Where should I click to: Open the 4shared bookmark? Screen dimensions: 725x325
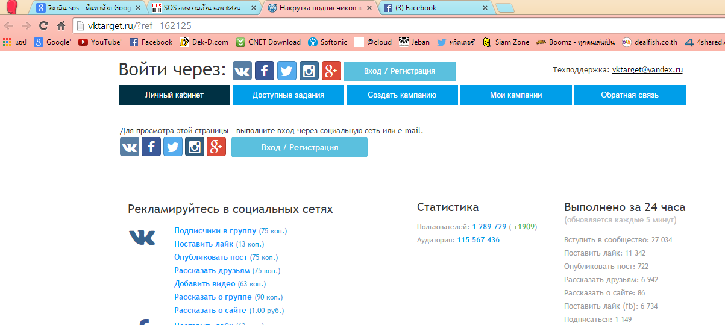(704, 42)
